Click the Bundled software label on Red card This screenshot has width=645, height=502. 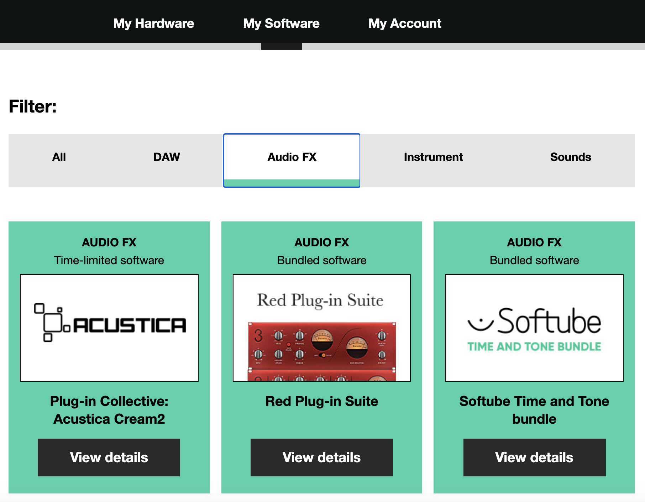click(x=322, y=260)
